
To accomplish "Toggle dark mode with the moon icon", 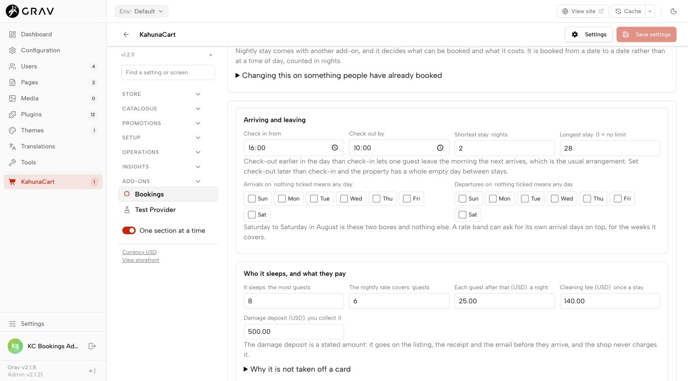I will [x=673, y=11].
